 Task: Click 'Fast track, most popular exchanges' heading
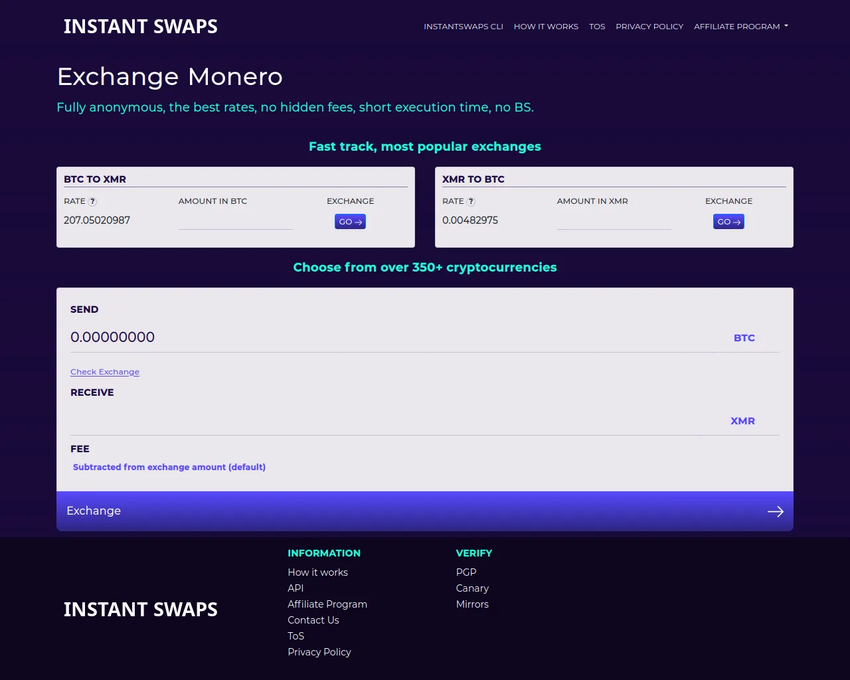(425, 147)
